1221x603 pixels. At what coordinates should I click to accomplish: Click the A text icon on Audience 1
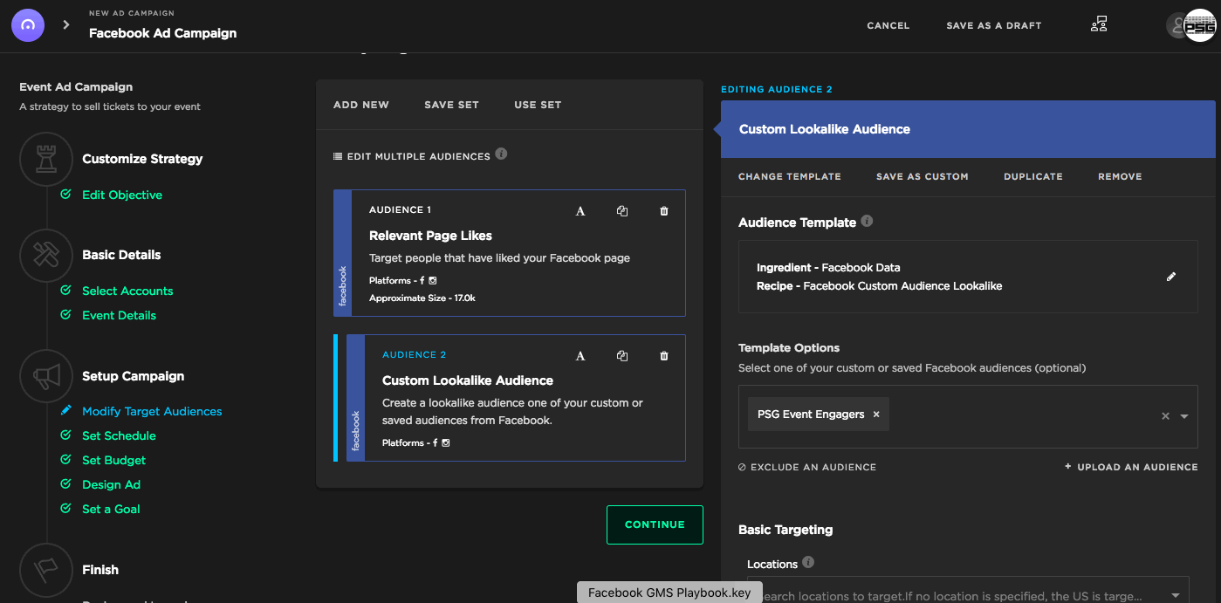point(580,210)
